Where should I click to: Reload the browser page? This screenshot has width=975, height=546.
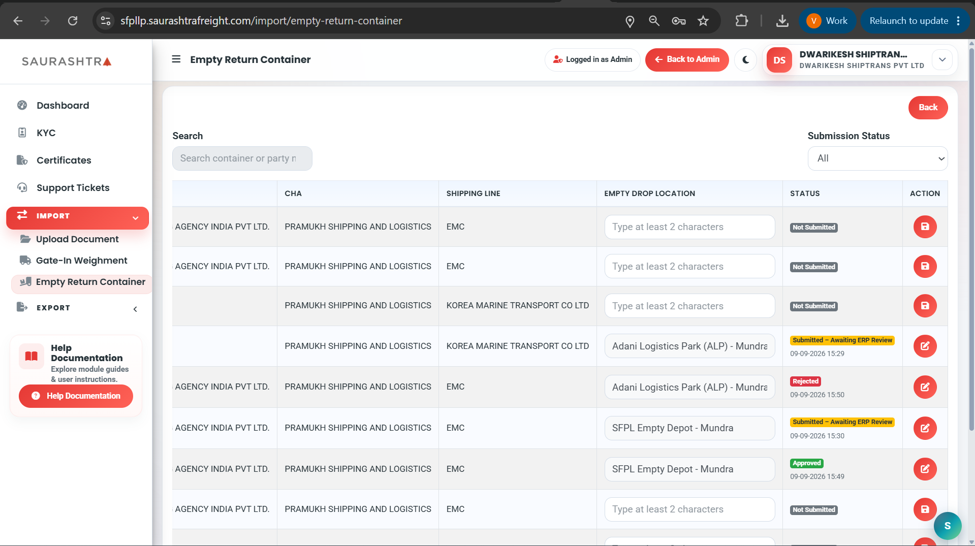pos(73,21)
